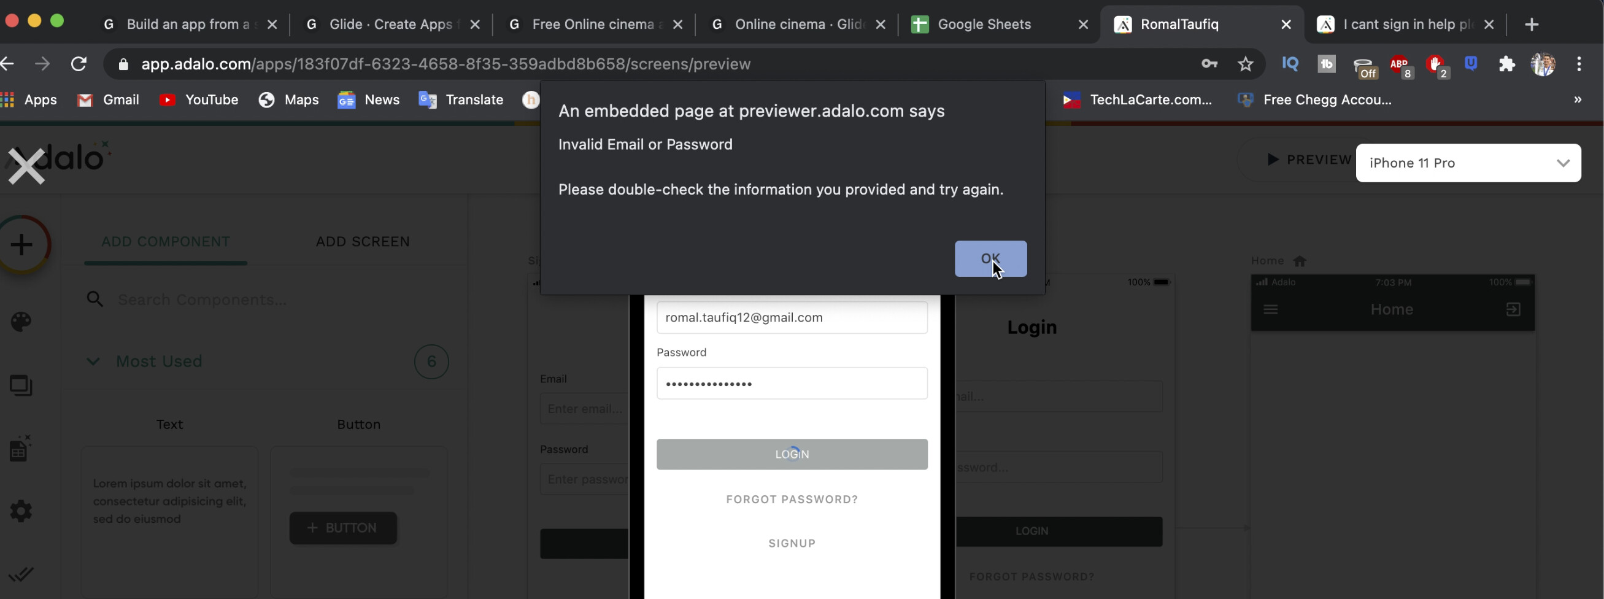Screen dimensions: 1604x599
Task: Switch to the Build an app from tab
Action: pyautogui.click(x=188, y=25)
